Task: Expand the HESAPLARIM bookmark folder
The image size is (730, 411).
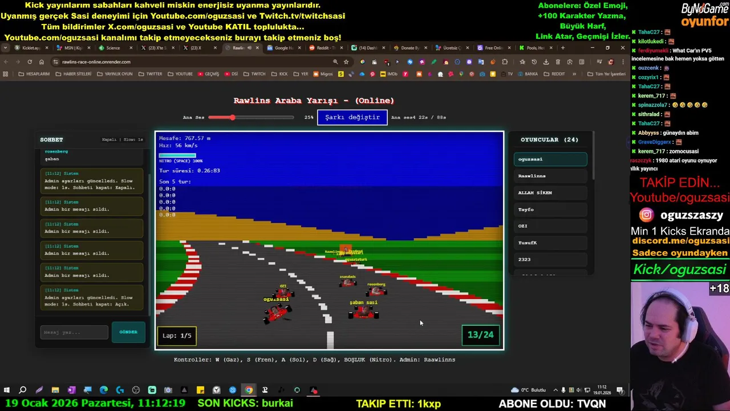Action: click(34, 74)
